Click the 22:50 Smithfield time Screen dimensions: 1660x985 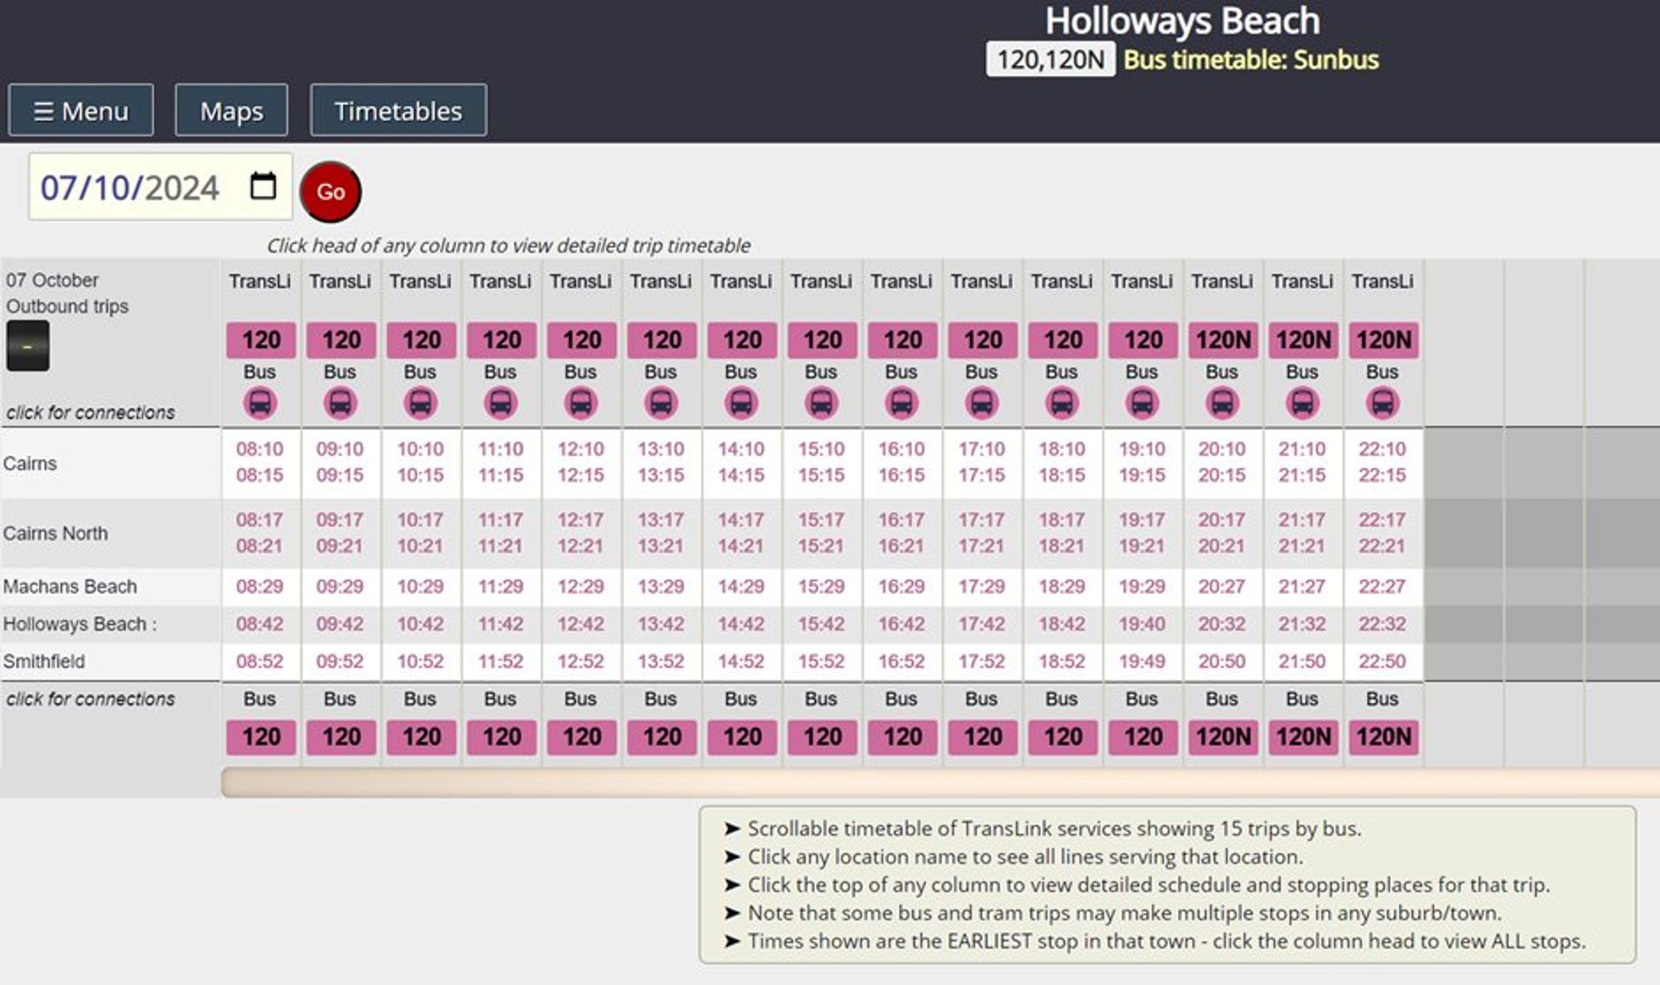pos(1383,661)
